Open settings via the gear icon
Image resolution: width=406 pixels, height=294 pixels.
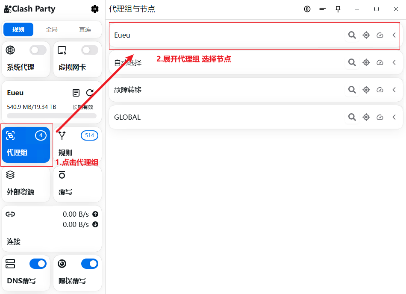[95, 9]
